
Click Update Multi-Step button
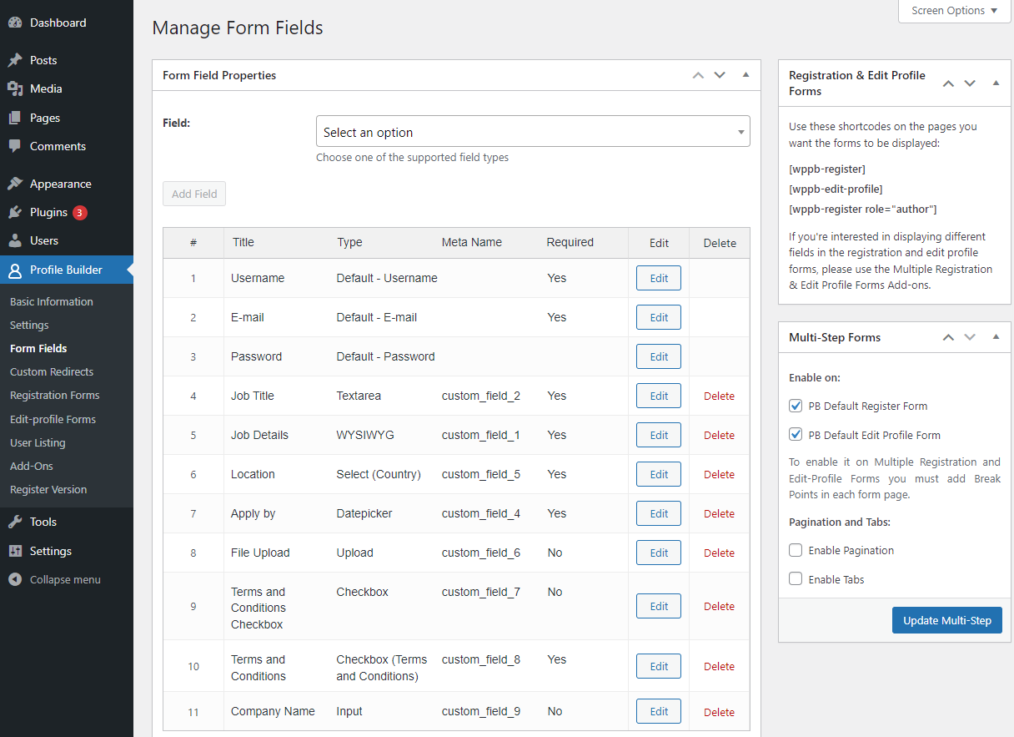click(x=947, y=620)
